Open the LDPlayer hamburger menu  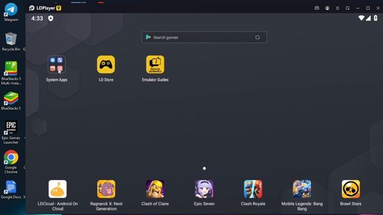tap(338, 8)
